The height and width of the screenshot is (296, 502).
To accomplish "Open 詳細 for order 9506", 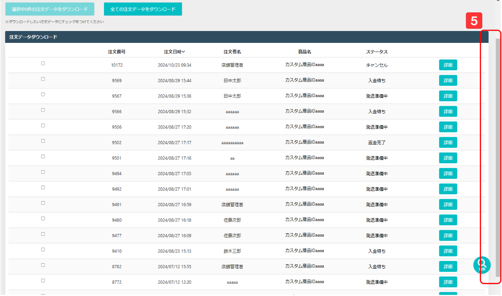I will pos(448,127).
